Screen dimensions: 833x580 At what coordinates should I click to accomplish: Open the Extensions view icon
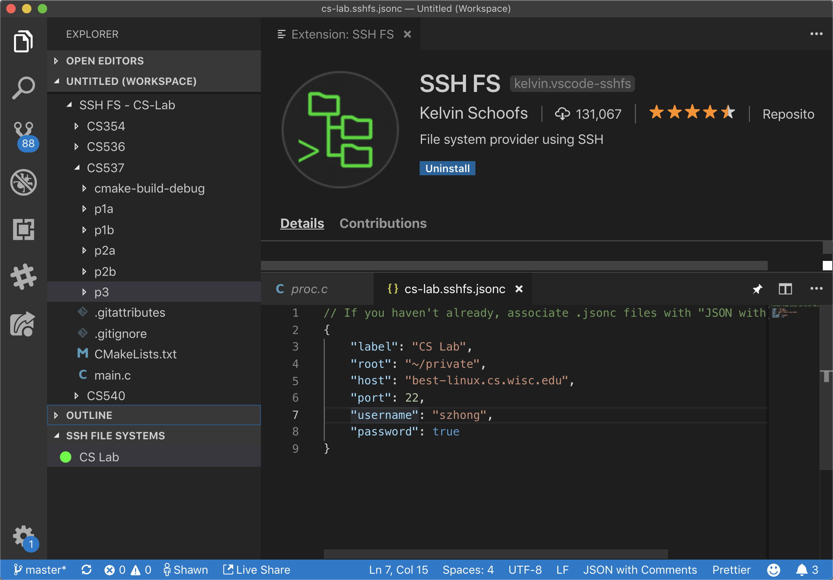click(24, 229)
